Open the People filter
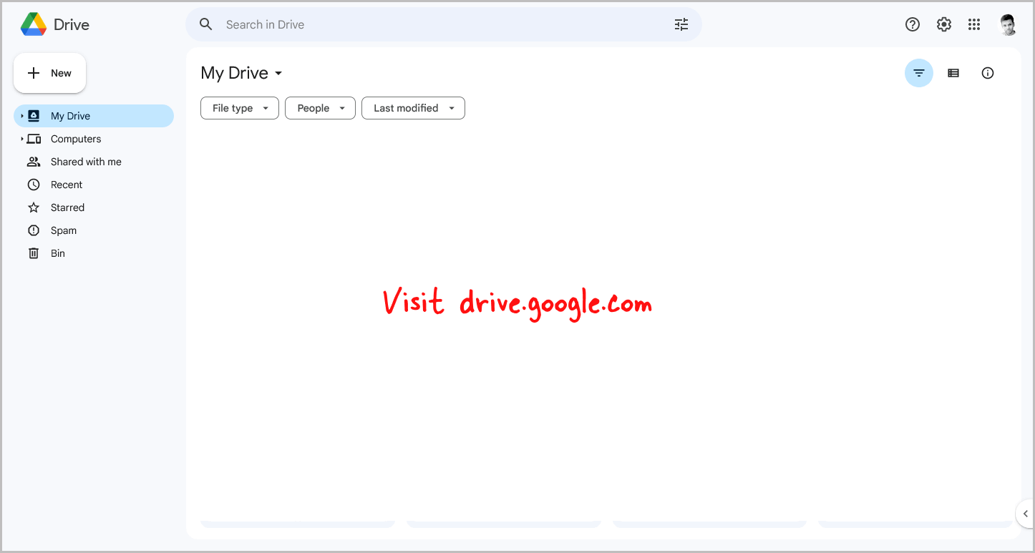 320,107
